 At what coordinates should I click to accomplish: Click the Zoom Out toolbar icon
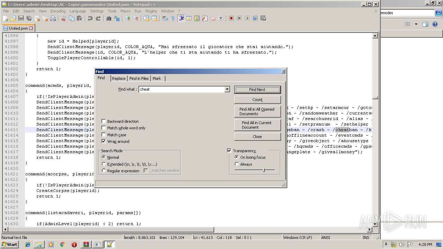coord(136,18)
